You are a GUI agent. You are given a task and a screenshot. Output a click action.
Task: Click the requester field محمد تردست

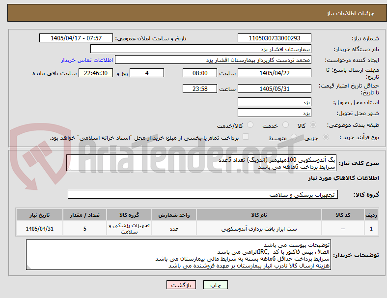213,60
